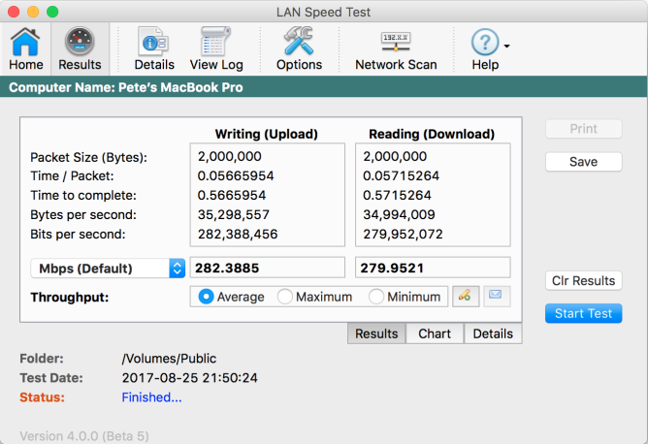The height and width of the screenshot is (444, 648).
Task: Select the Minimum throughput radio button
Action: point(376,297)
